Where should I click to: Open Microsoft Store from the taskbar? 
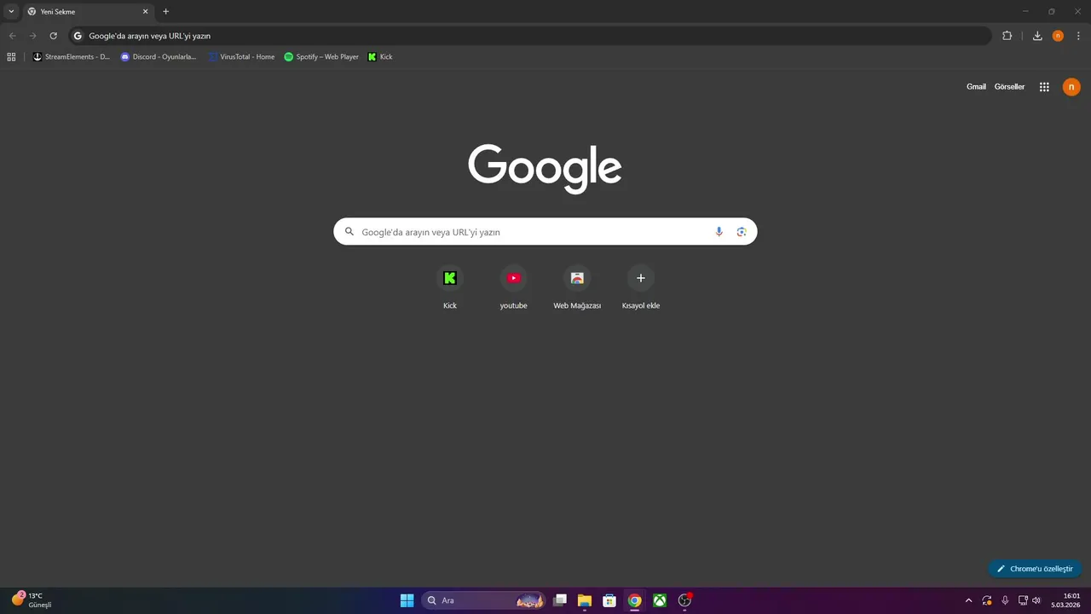click(609, 600)
